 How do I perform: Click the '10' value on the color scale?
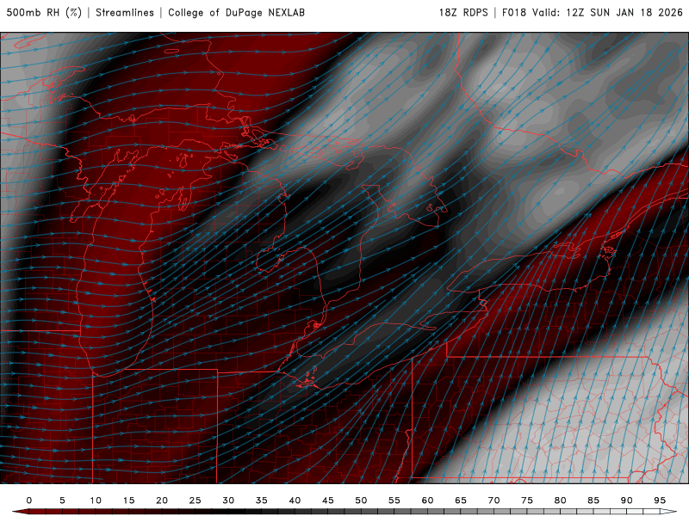[x=96, y=501]
